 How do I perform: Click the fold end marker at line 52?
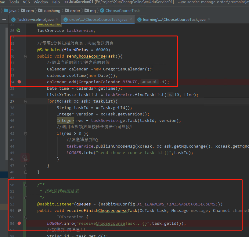(26, 198)
